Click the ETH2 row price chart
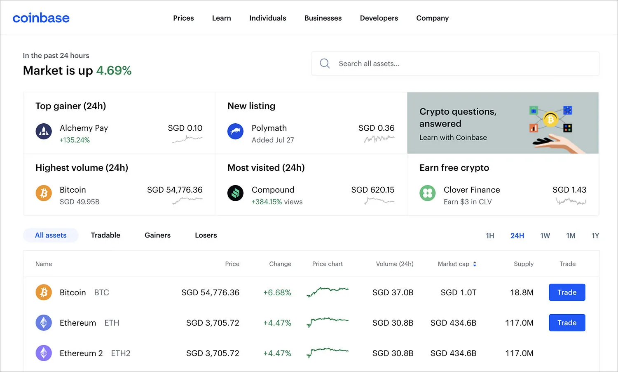The image size is (618, 372). 328,353
